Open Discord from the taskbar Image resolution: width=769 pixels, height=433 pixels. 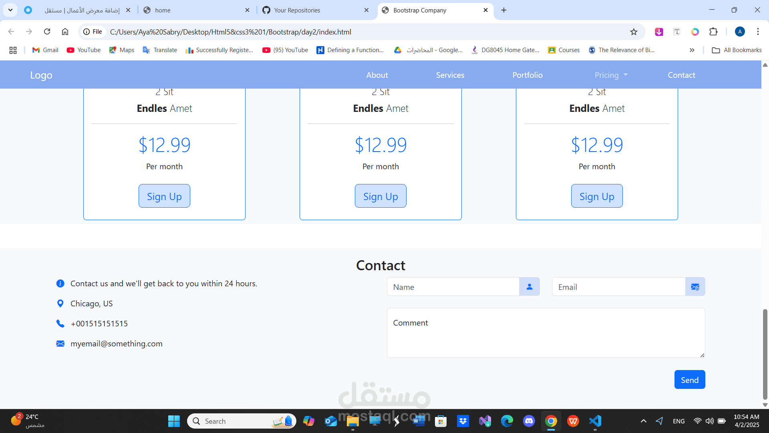[x=529, y=421]
